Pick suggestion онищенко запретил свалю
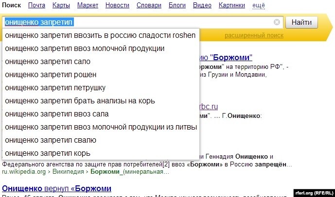The image size is (335, 197). (51, 140)
